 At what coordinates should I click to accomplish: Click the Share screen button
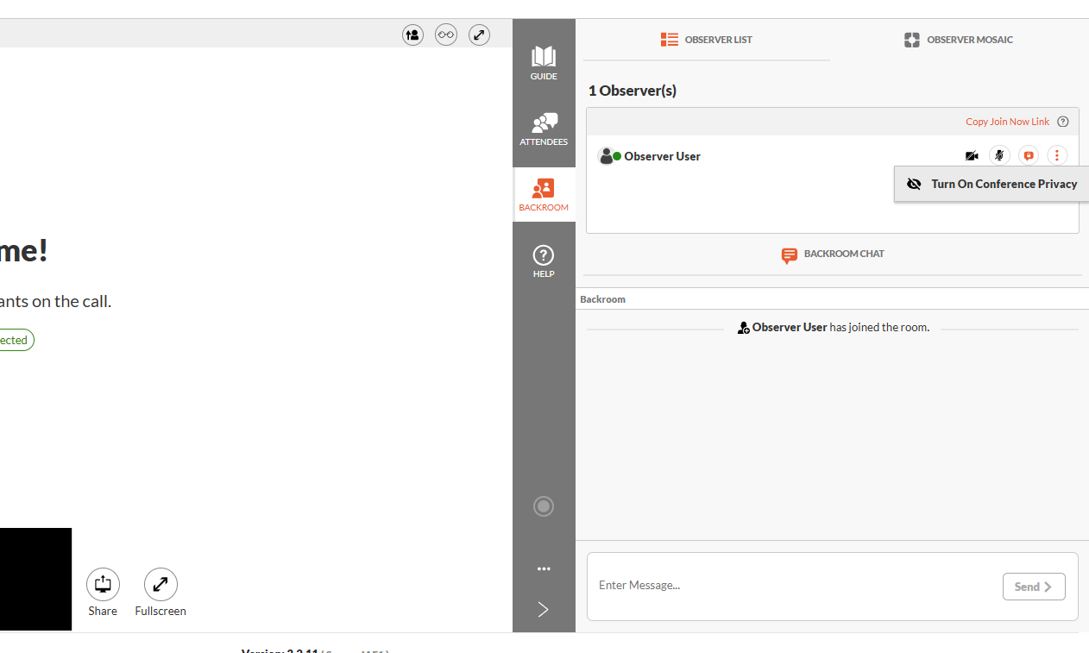(103, 593)
